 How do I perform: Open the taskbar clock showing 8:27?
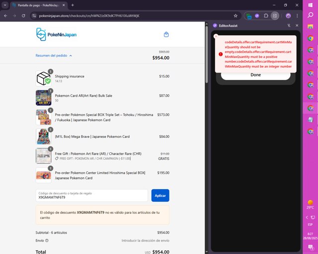click(310, 236)
